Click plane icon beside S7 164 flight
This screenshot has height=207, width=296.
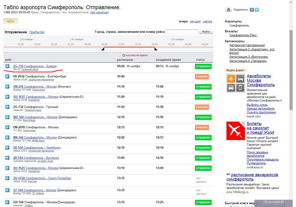7,190
